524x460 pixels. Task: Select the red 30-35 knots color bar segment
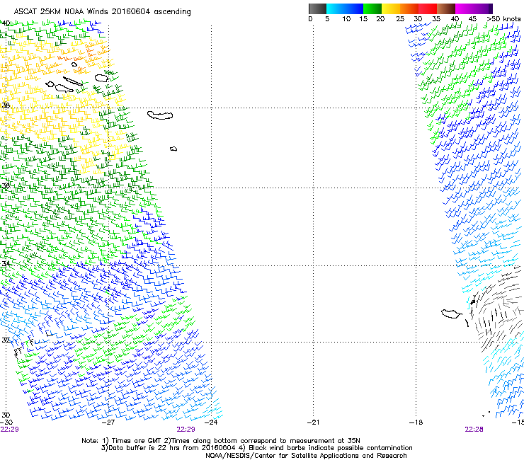coord(428,8)
